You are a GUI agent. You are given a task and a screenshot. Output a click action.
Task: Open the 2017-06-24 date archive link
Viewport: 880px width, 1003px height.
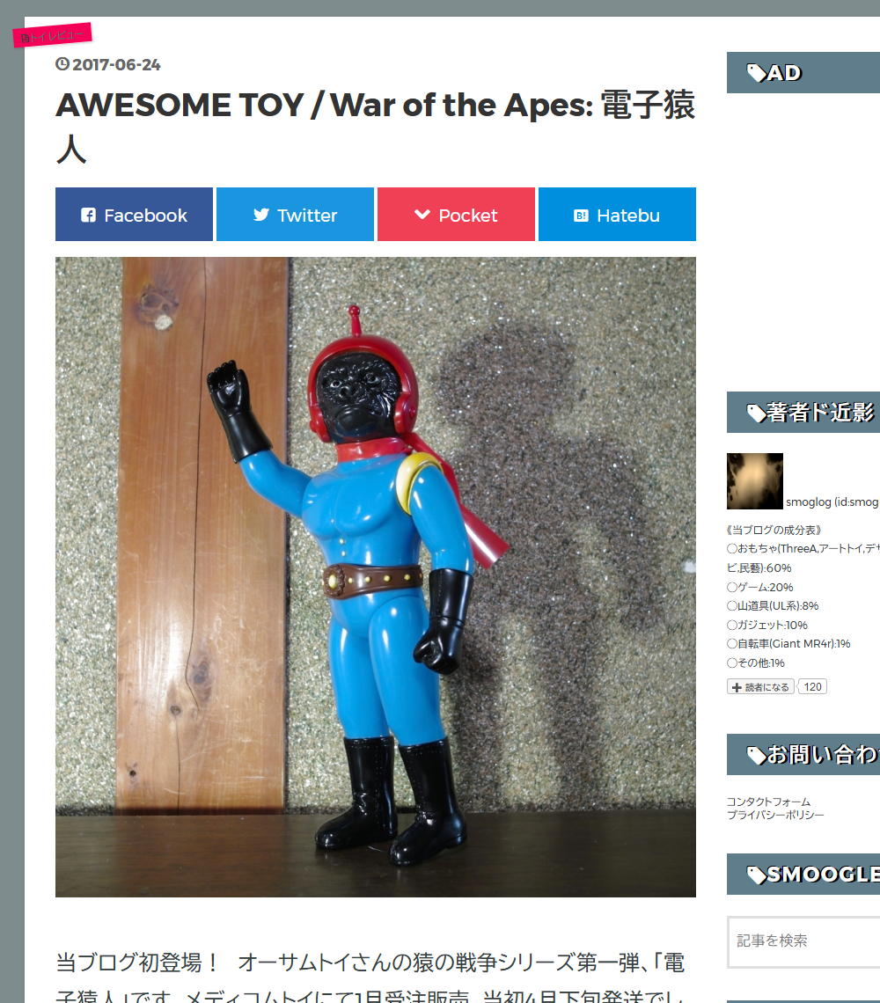point(116,64)
